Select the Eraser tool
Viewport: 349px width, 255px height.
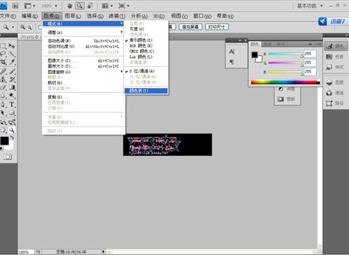[3, 87]
